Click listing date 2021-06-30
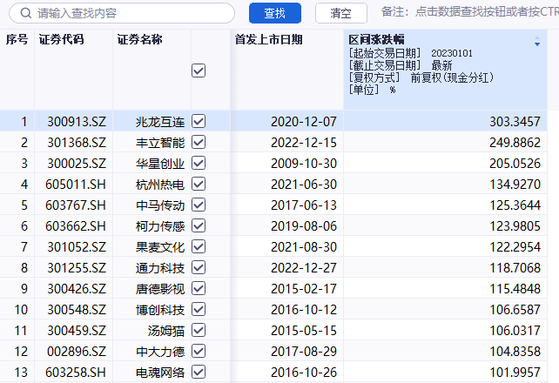Screen dimensions: 559x383 304,185
